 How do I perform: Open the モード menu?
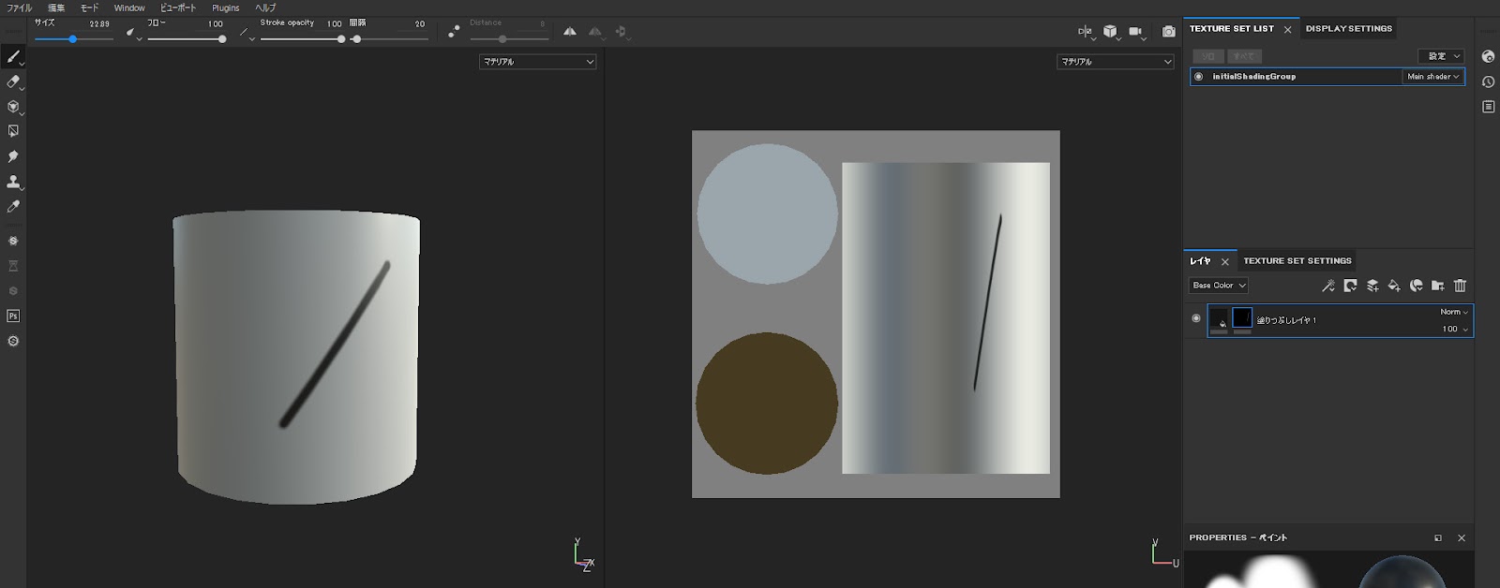pyautogui.click(x=89, y=7)
